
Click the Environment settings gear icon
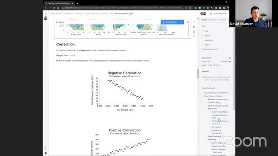coord(230,58)
